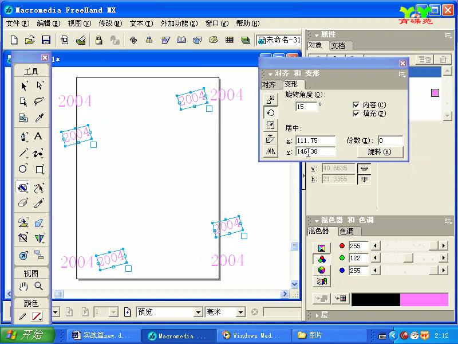Click pink swatch in 属性 object list
The height and width of the screenshot is (344, 458).
point(435,93)
